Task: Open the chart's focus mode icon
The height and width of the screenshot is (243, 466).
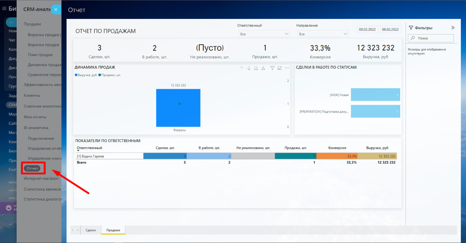Action: tap(280, 68)
